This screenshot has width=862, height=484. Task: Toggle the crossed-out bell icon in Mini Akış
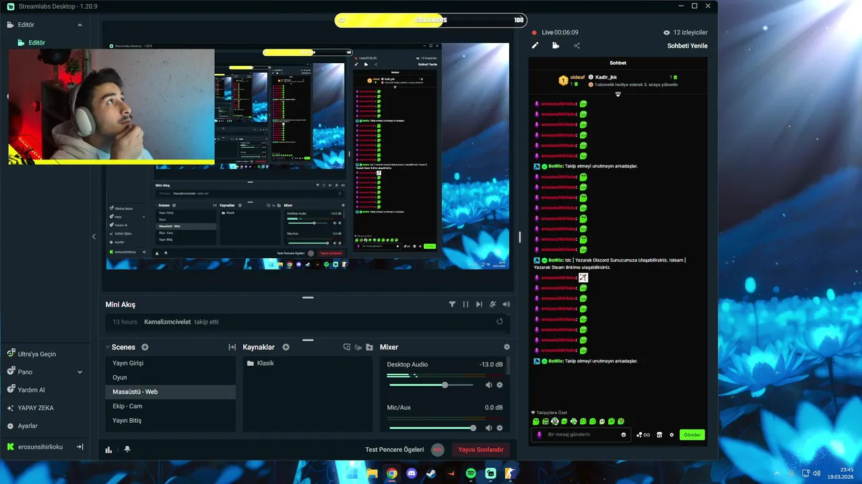tap(492, 305)
